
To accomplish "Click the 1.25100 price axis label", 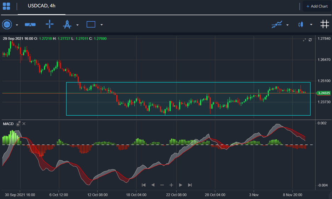I will 324,81.
